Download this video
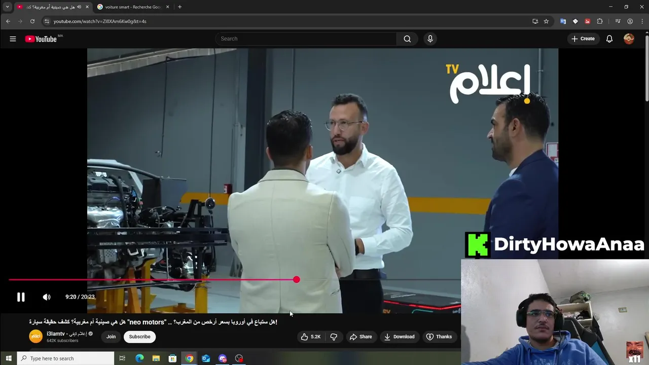 (x=399, y=337)
